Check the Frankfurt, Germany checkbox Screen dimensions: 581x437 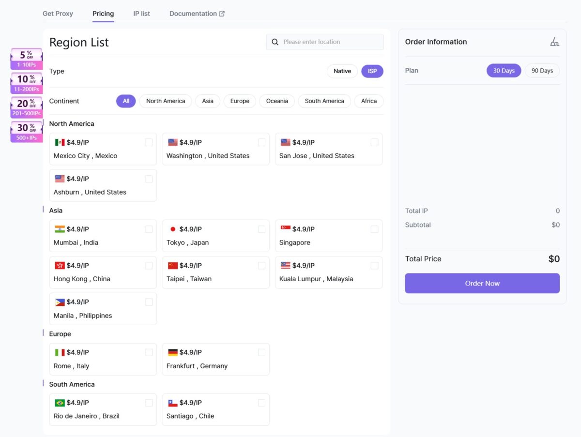pos(261,352)
